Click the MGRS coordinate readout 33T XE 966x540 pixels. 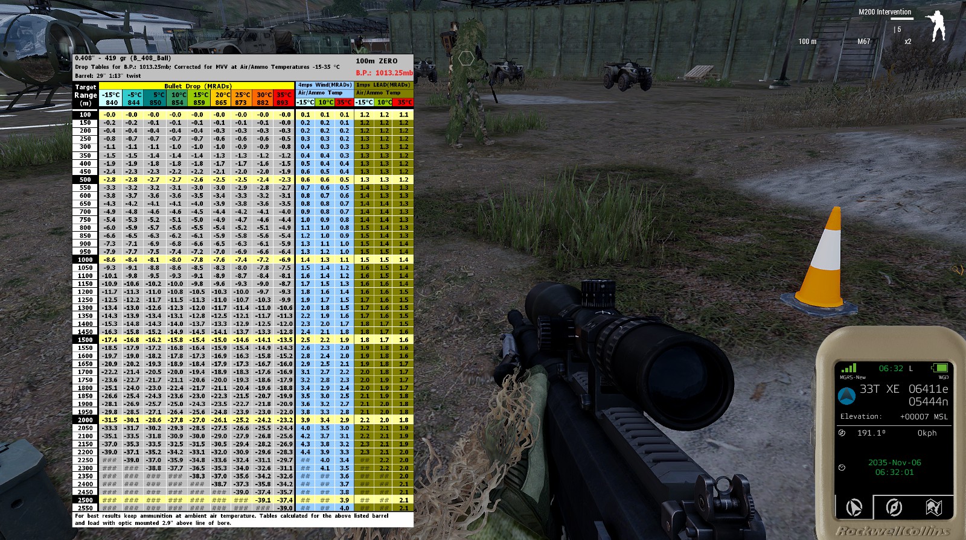tap(879, 389)
